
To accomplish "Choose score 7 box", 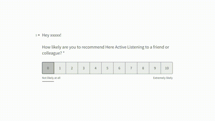I will [x=131, y=68].
